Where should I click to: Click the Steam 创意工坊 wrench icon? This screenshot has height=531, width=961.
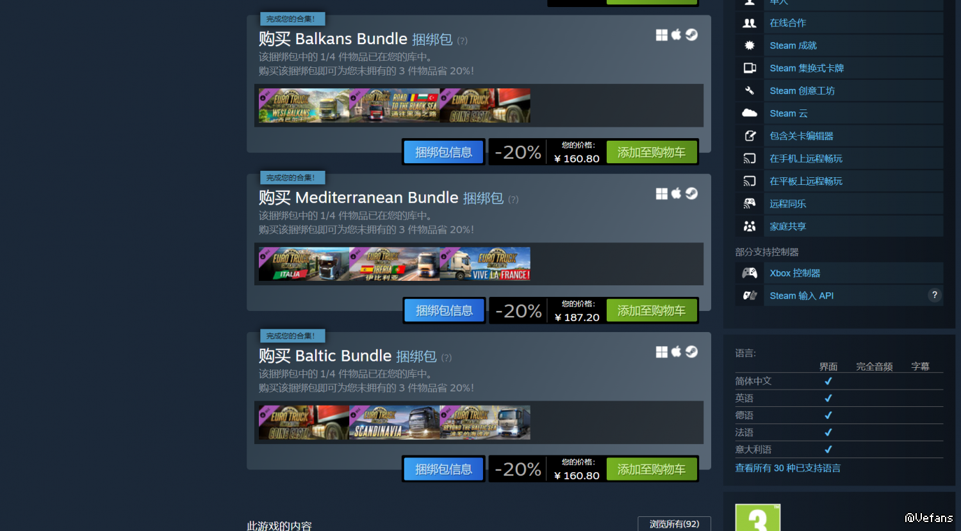[749, 91]
